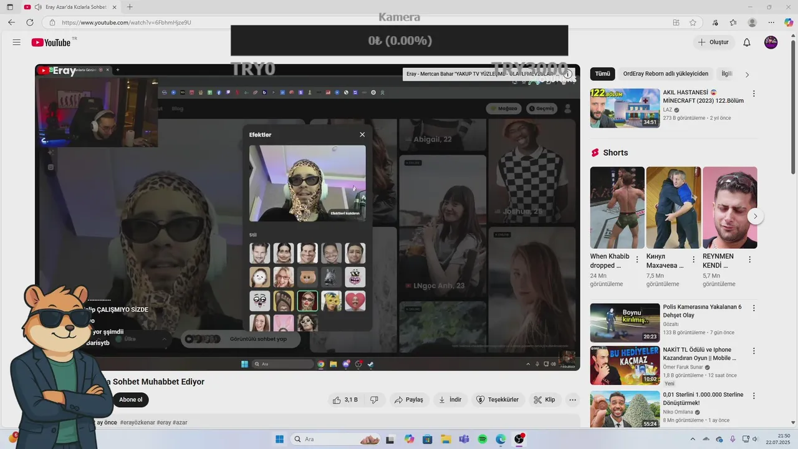The height and width of the screenshot is (449, 798).
Task: Show more filter chips with arrow
Action: [747, 74]
